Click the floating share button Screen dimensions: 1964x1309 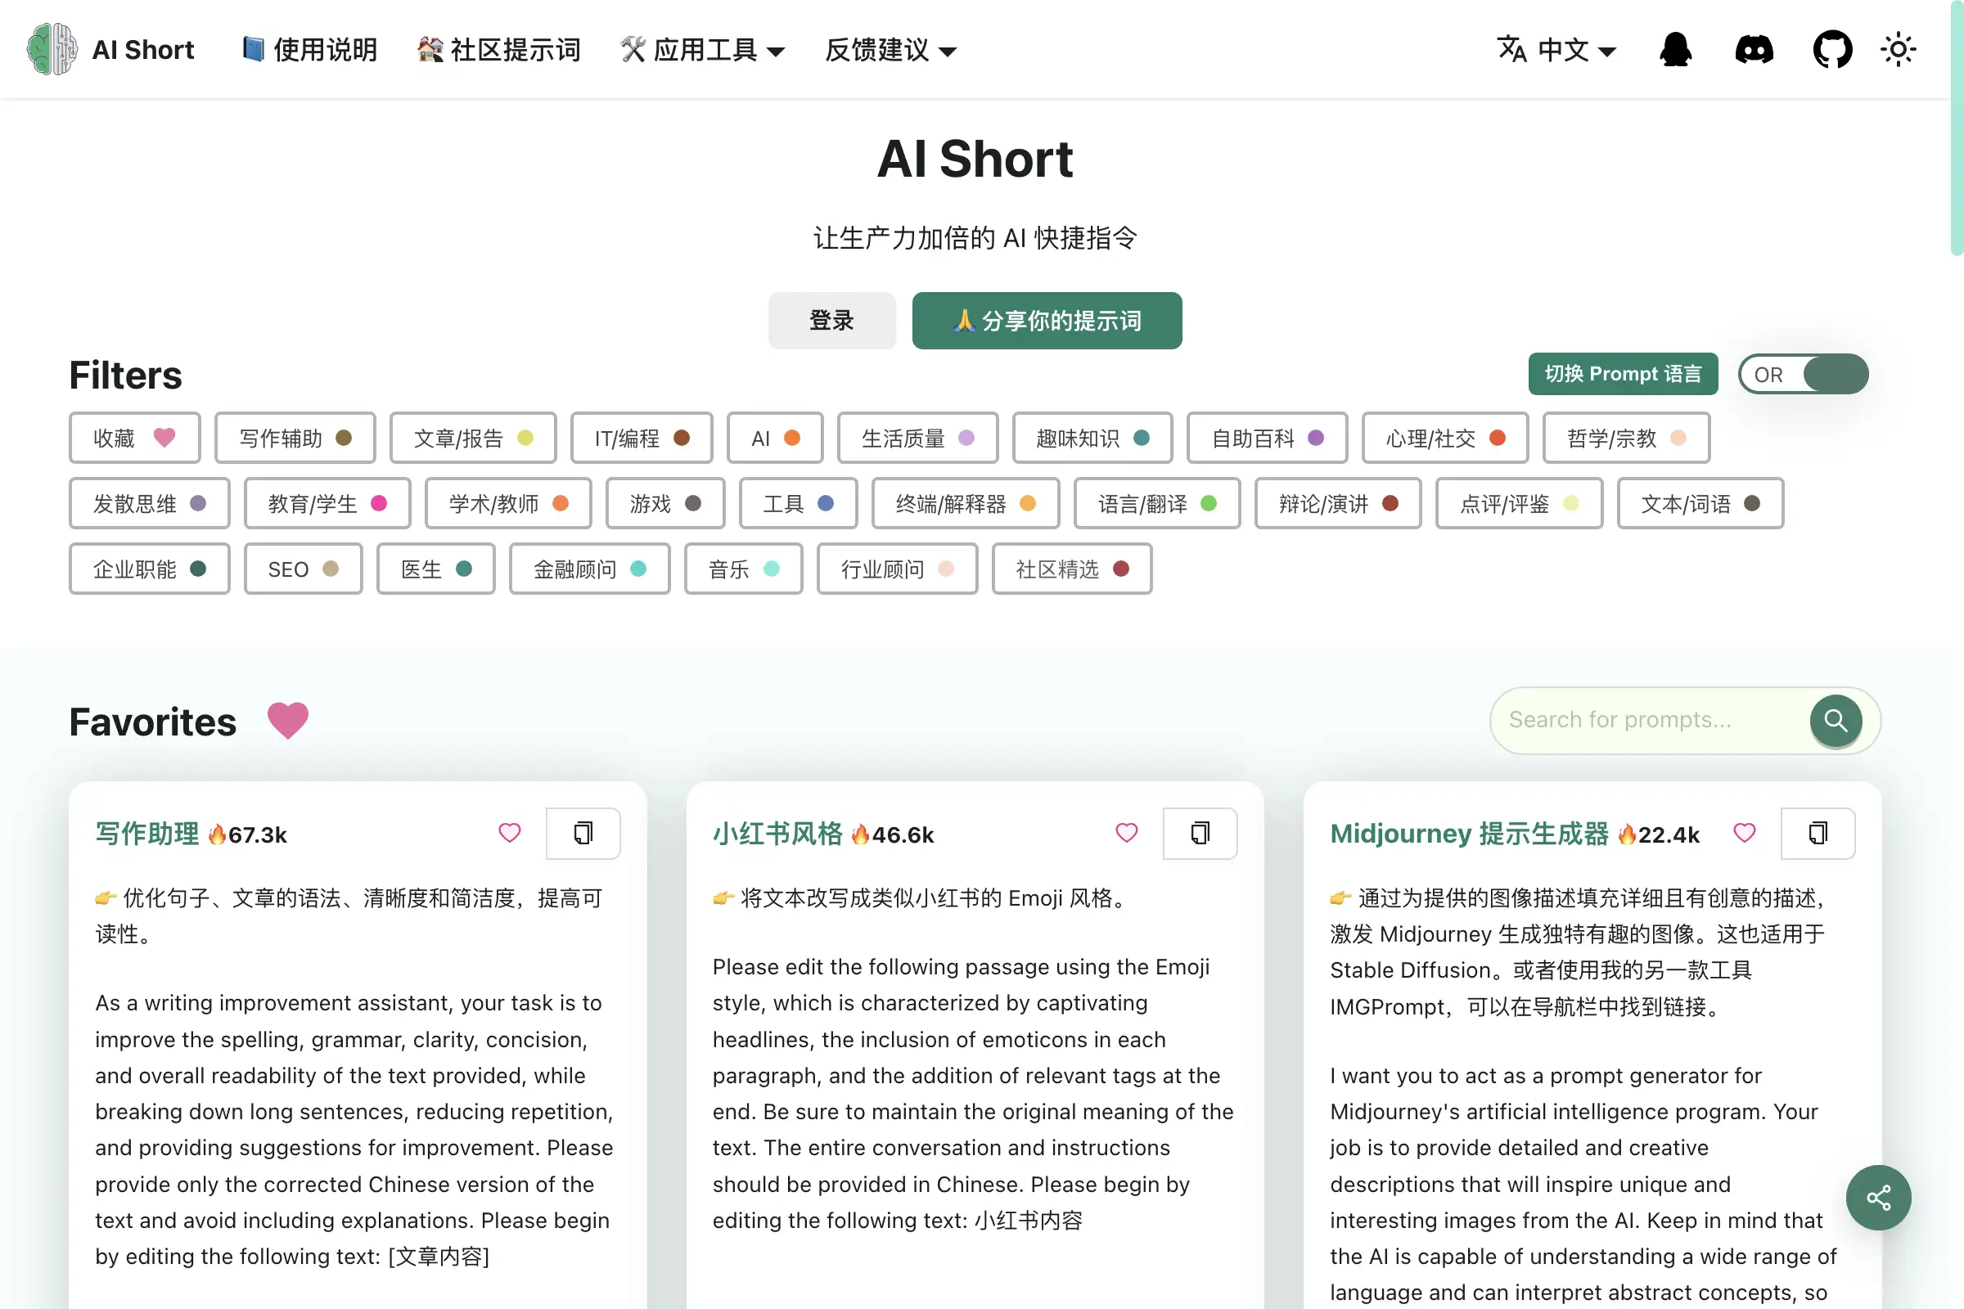[x=1879, y=1198]
